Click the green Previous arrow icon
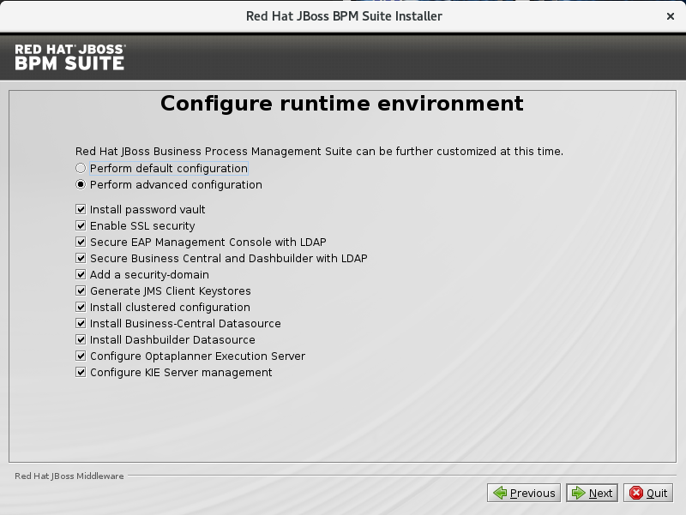 (500, 493)
